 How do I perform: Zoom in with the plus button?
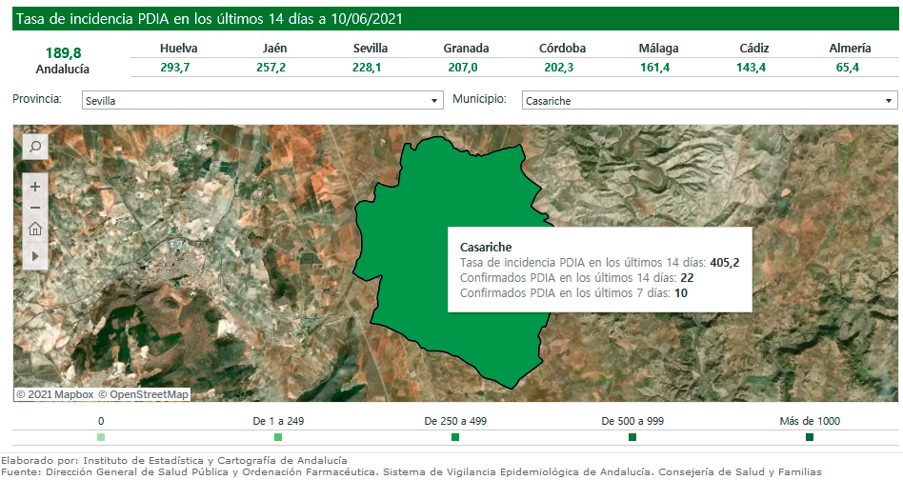pyautogui.click(x=35, y=187)
